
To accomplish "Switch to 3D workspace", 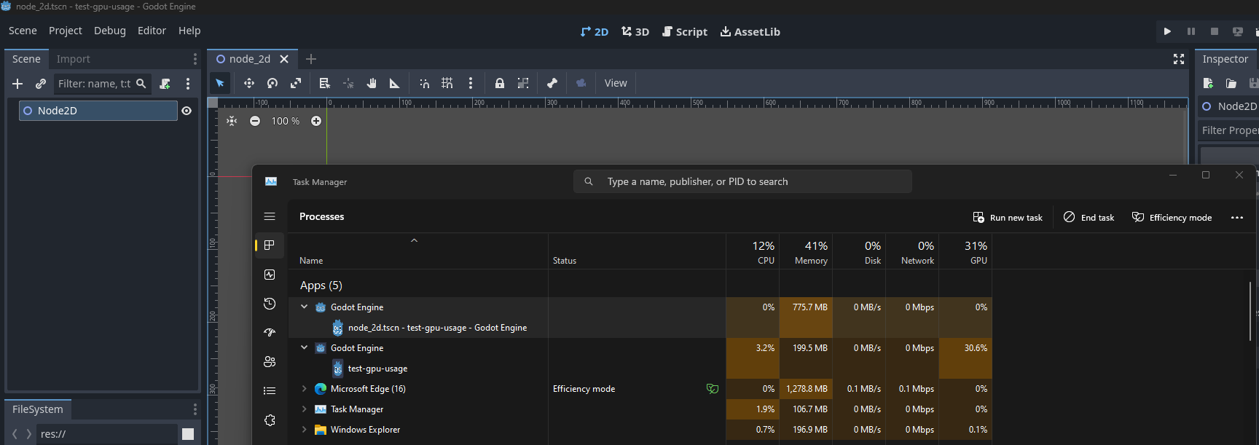I will tap(635, 31).
